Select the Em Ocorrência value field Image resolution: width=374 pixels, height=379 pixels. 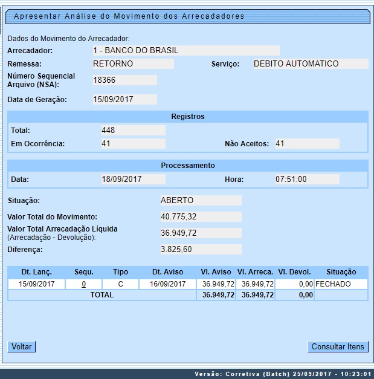point(133,144)
